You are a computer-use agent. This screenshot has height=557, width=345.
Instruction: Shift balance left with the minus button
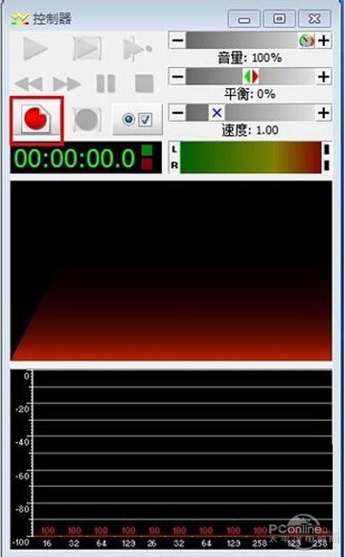[177, 77]
